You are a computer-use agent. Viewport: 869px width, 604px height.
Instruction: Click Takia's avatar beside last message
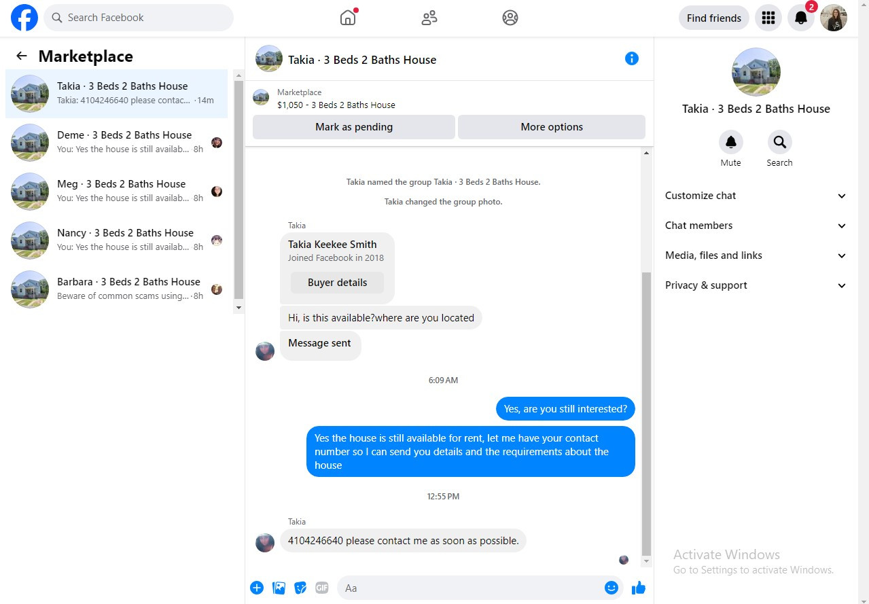pyautogui.click(x=265, y=542)
